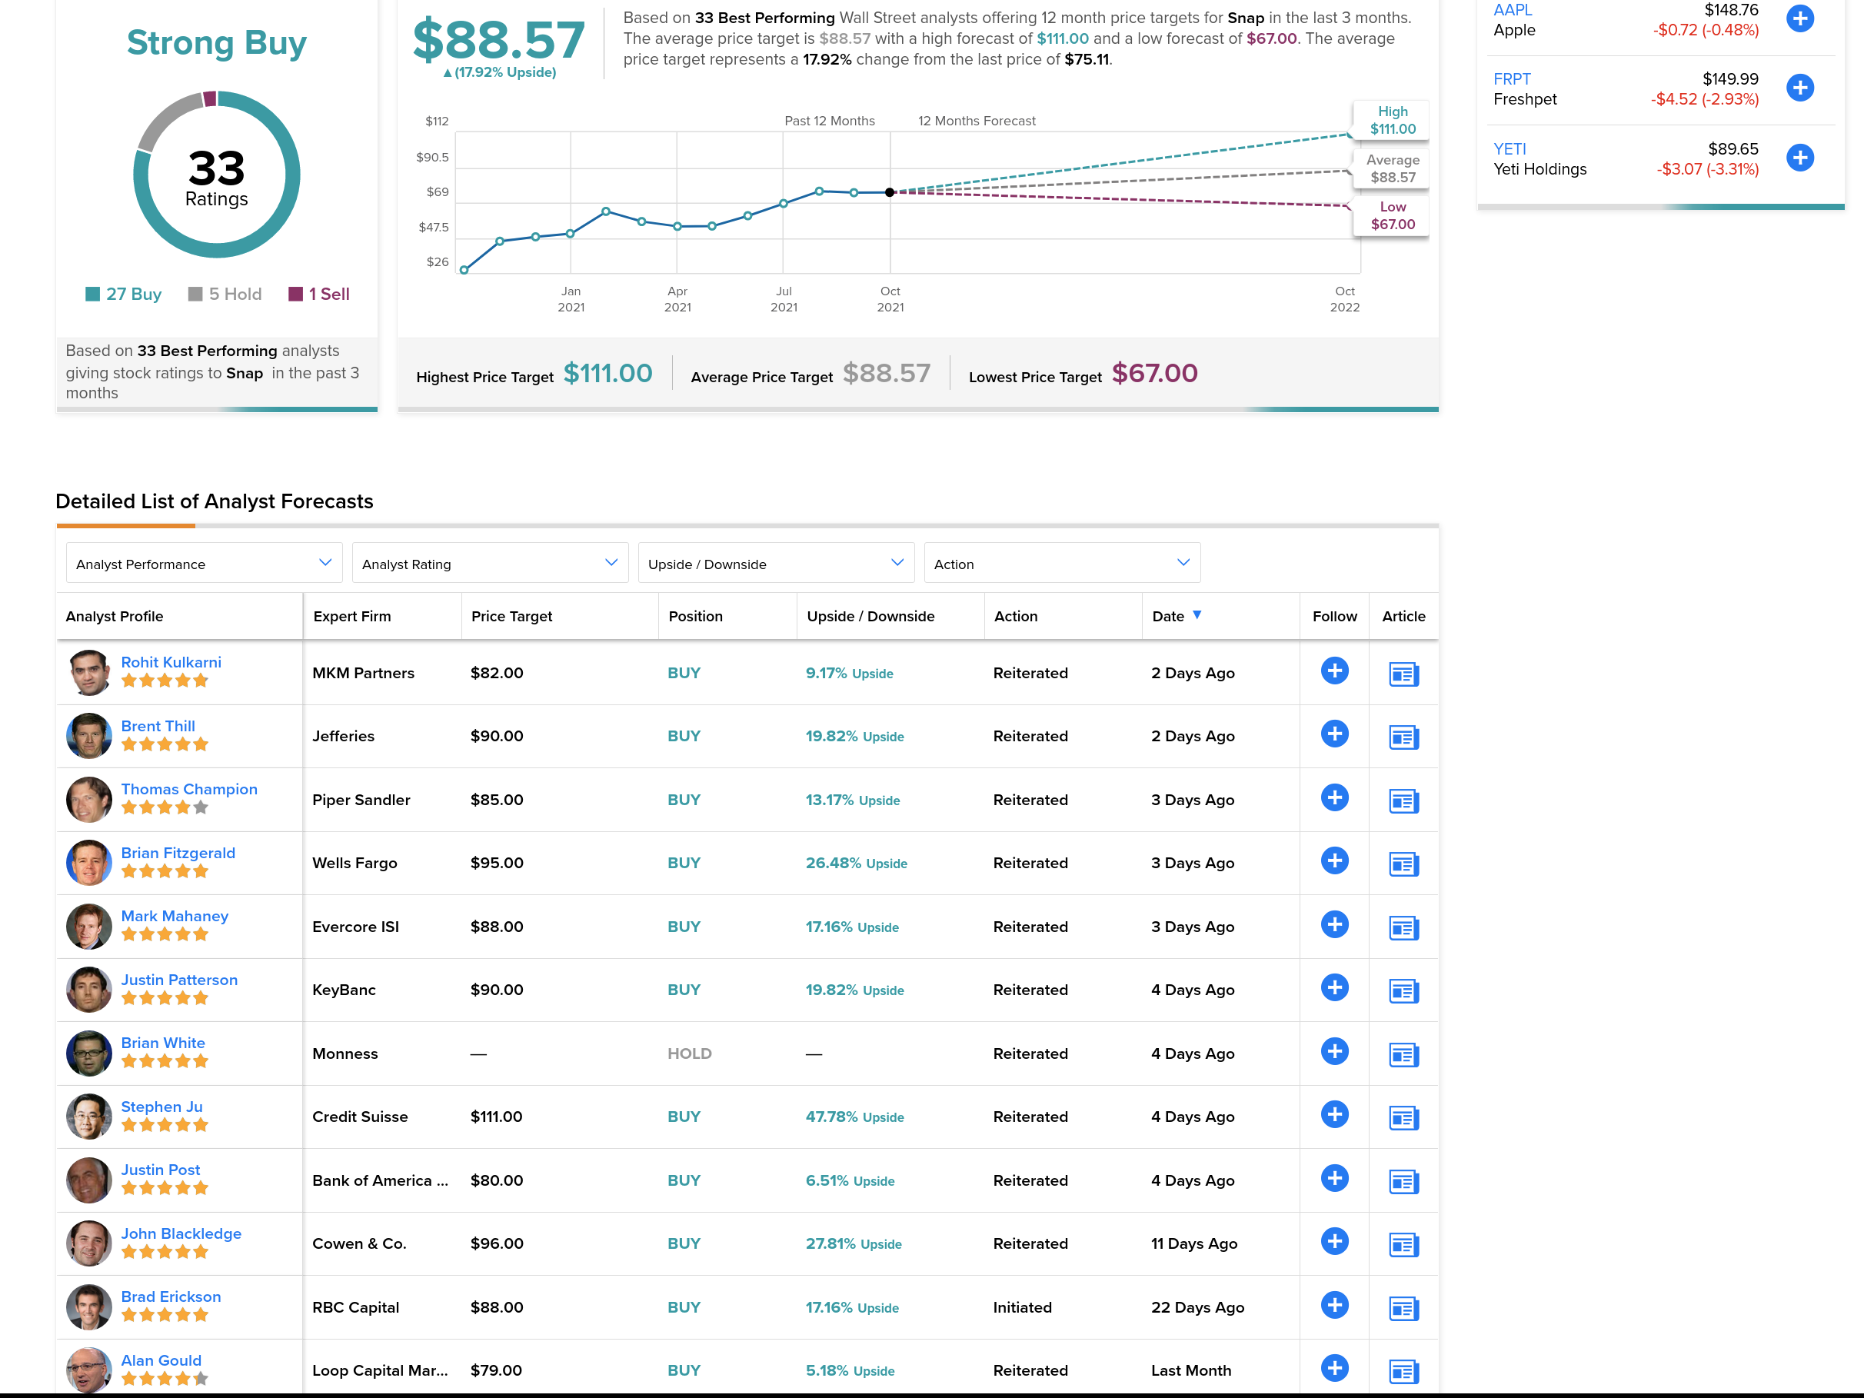Expand the Analyst Performance filter dropdown

coord(204,563)
